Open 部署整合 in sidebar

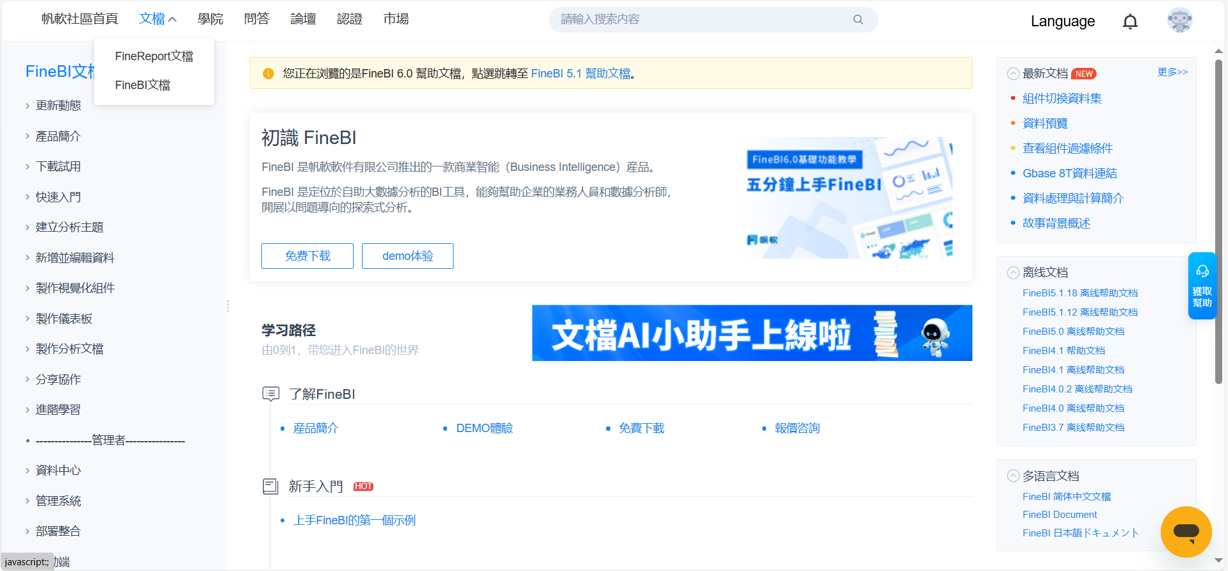58,531
